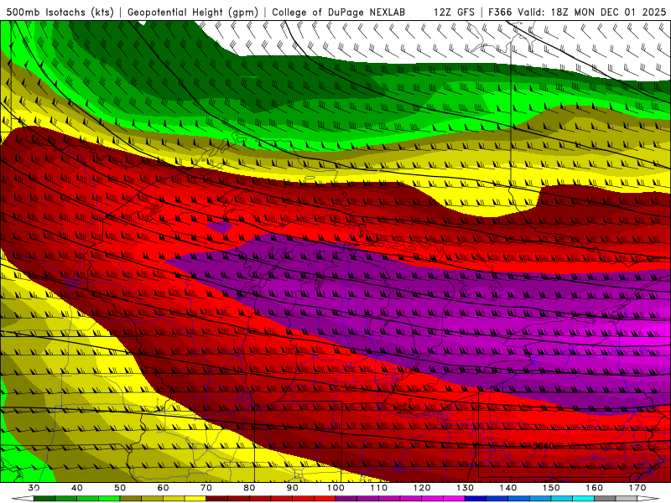Click the "160" legend value
Image resolution: width=671 pixels, height=503 pixels.
pos(595,488)
